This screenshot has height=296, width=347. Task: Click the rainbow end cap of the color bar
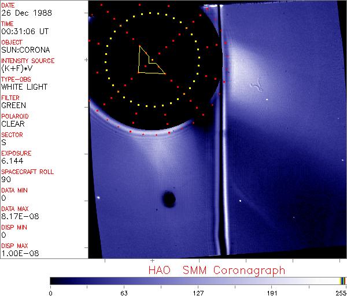tap(342, 281)
